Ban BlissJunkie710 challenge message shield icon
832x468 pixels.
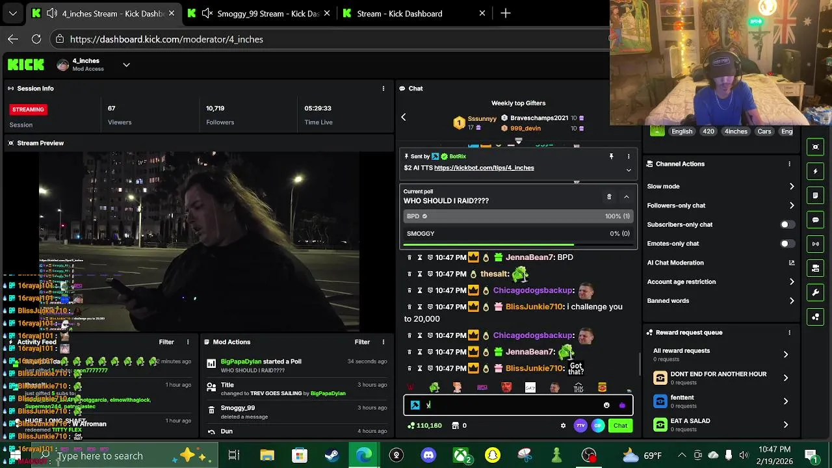click(430, 307)
